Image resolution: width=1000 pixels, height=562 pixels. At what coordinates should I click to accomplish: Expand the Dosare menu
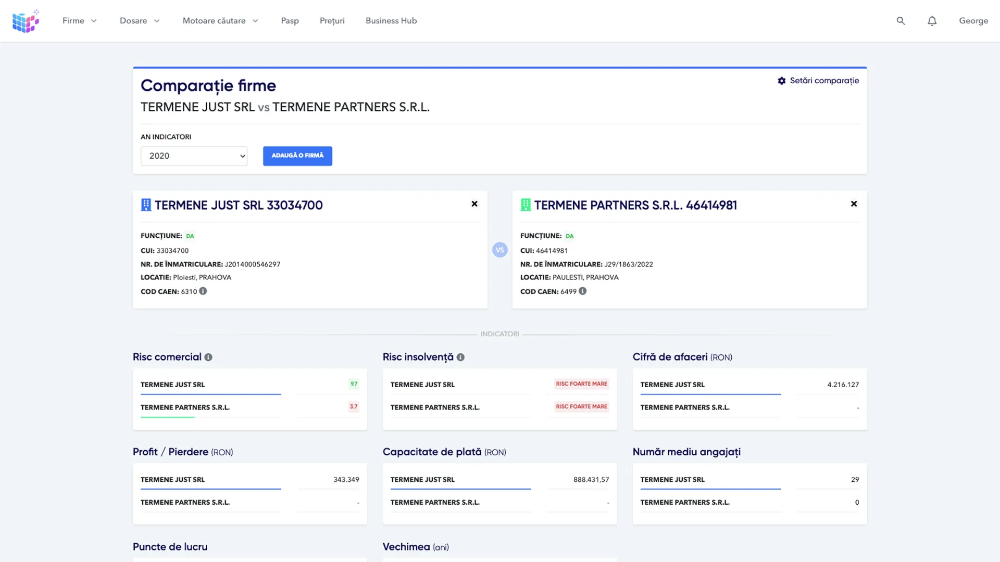(140, 21)
